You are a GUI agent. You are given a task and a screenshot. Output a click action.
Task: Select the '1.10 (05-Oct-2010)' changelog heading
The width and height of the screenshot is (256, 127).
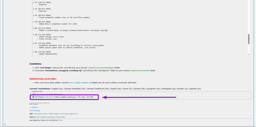point(42,22)
